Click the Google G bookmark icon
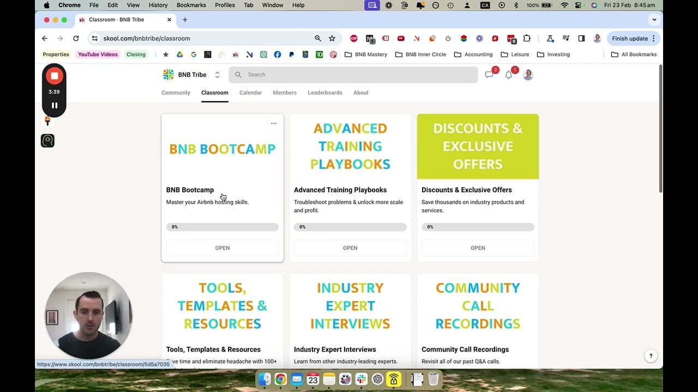Viewport: 698px width, 392px height. tap(194, 54)
